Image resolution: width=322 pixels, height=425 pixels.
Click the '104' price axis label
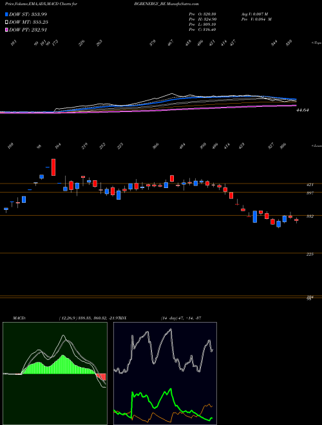pyautogui.click(x=310, y=297)
